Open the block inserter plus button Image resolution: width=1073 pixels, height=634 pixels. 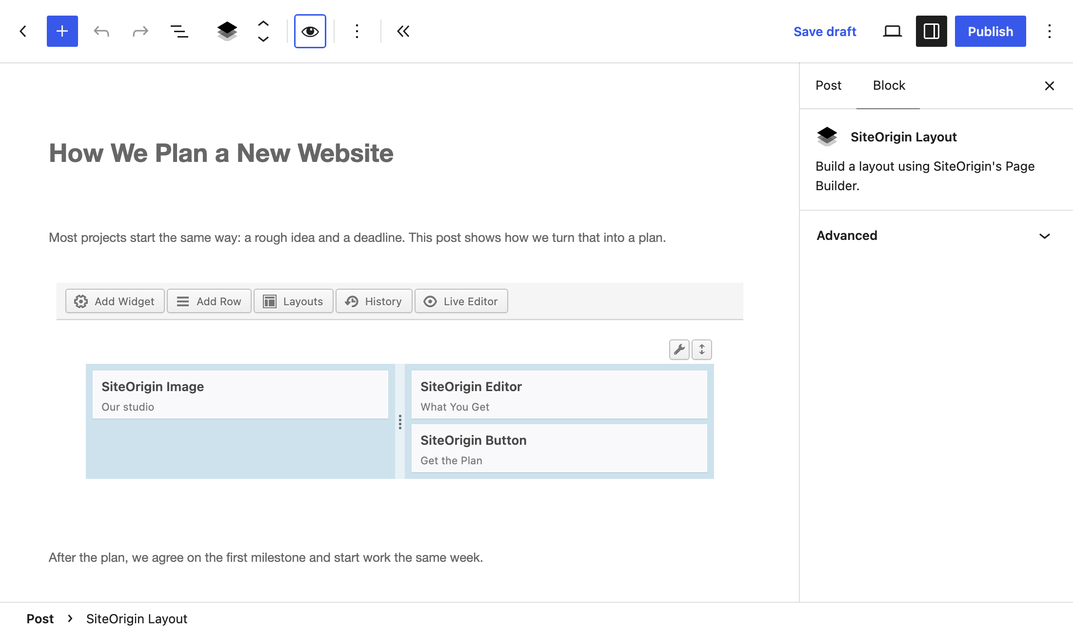click(x=62, y=31)
